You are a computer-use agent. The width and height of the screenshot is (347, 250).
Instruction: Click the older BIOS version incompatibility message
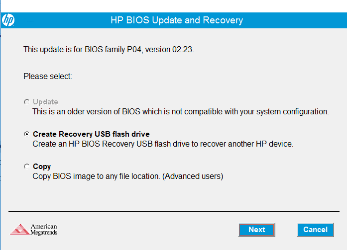[x=180, y=112]
